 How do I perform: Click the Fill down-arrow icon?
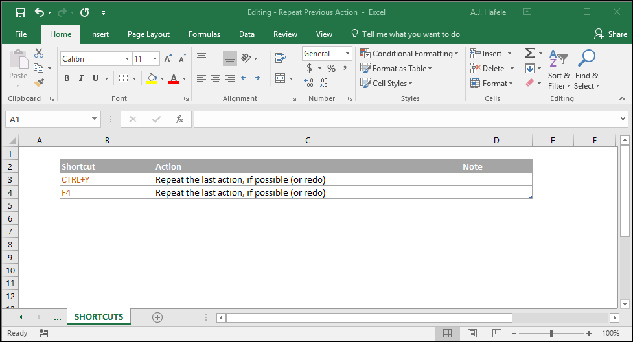pos(529,68)
